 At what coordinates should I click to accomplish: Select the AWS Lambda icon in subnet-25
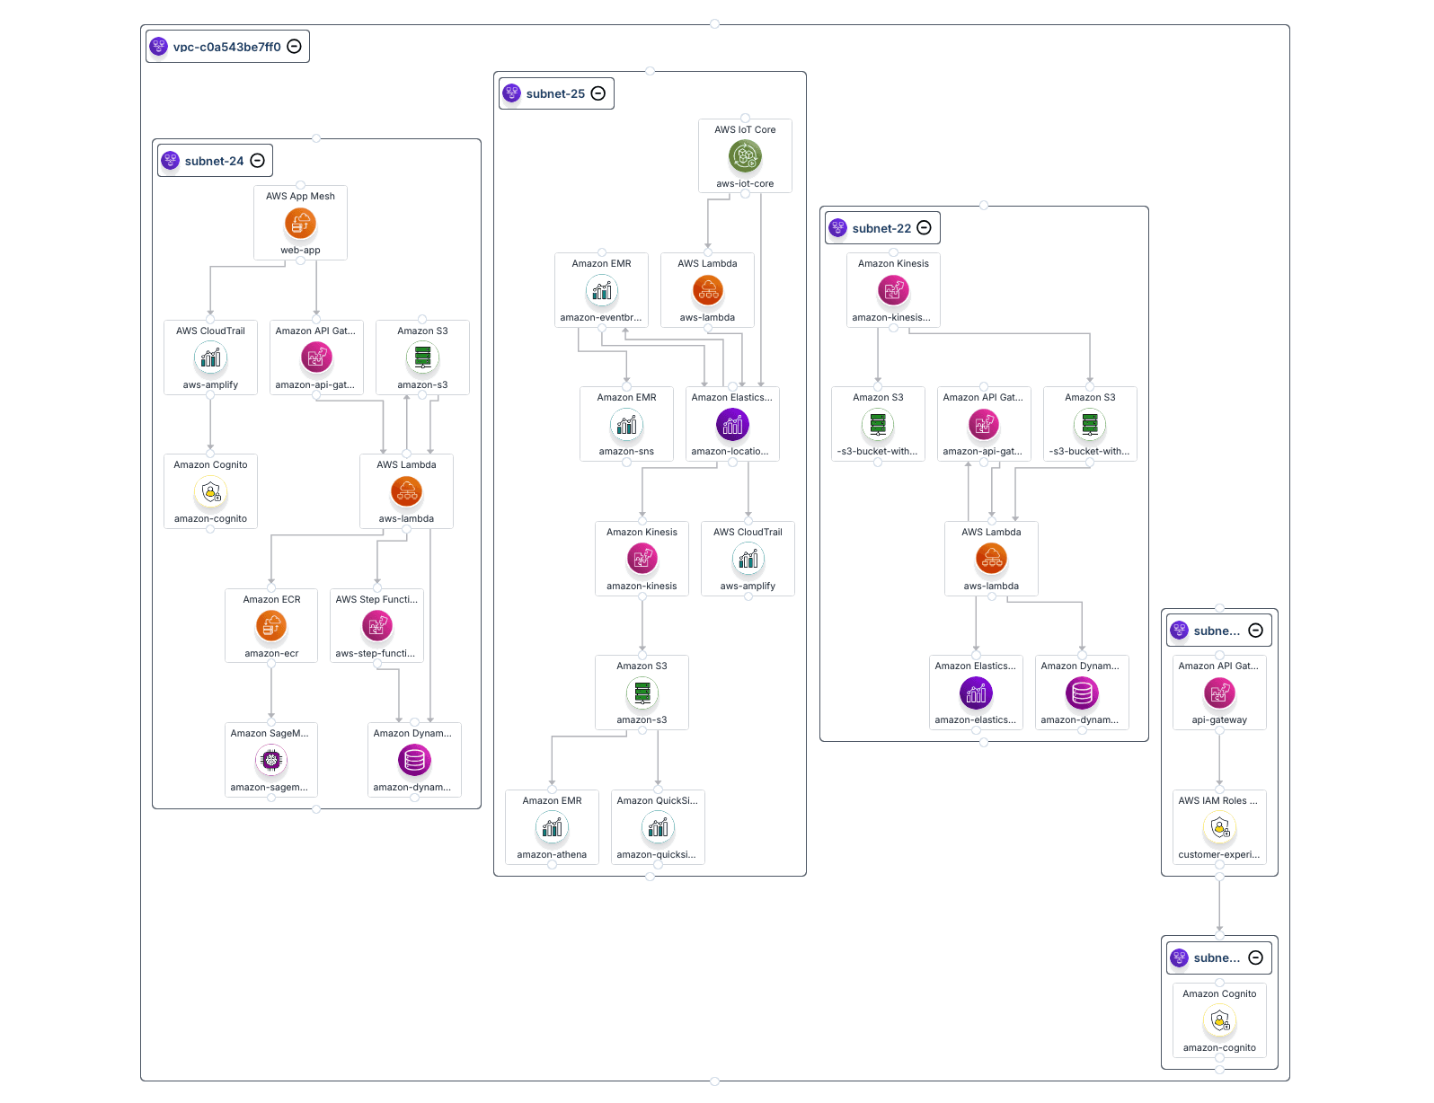pyautogui.click(x=708, y=290)
